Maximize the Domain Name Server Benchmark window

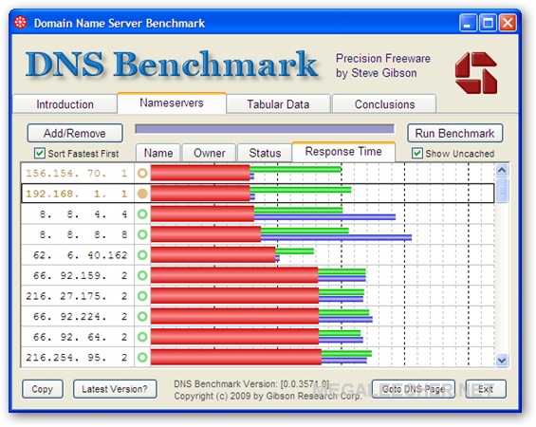pyautogui.click(x=488, y=23)
